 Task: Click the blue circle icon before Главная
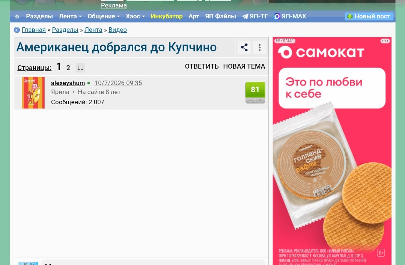coord(17,30)
